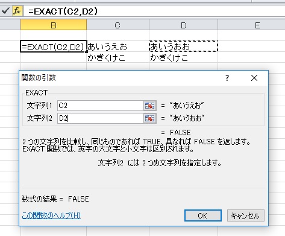Viewport: 285px width, 236px height.
Task: Click the 文字列2 description sentence
Action: [160, 162]
